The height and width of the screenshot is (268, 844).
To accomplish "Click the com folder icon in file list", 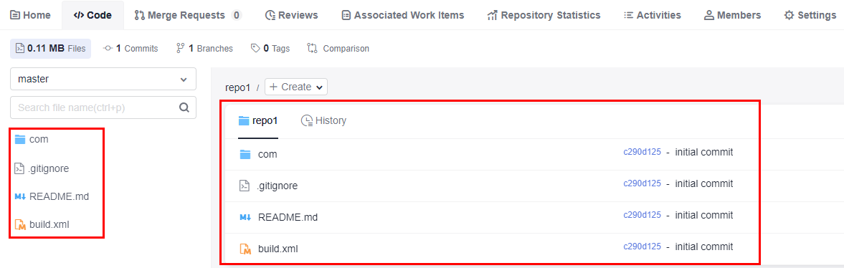I will (245, 155).
